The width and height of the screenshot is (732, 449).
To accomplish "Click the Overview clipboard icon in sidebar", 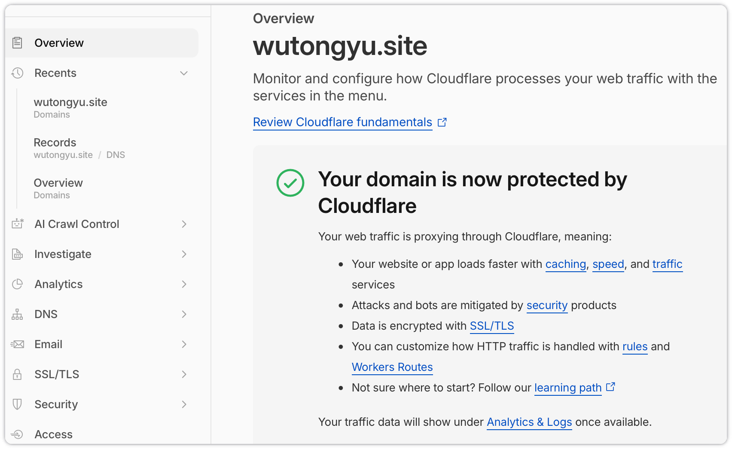I will point(17,43).
